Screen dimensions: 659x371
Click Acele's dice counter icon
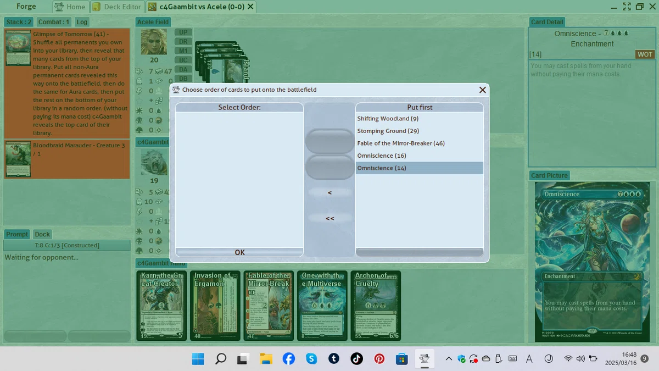click(158, 101)
